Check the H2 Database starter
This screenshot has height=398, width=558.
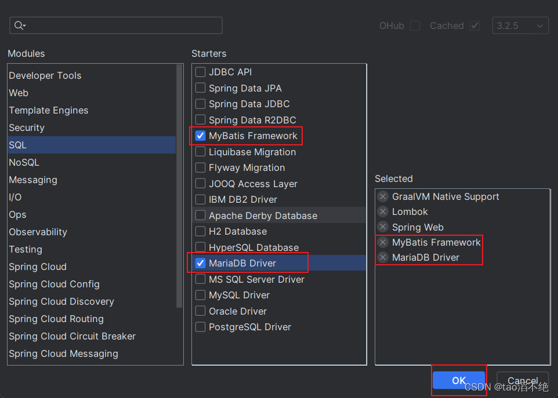(x=200, y=231)
